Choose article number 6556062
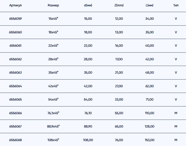The height and width of the screenshot is (146, 186). [15, 59]
